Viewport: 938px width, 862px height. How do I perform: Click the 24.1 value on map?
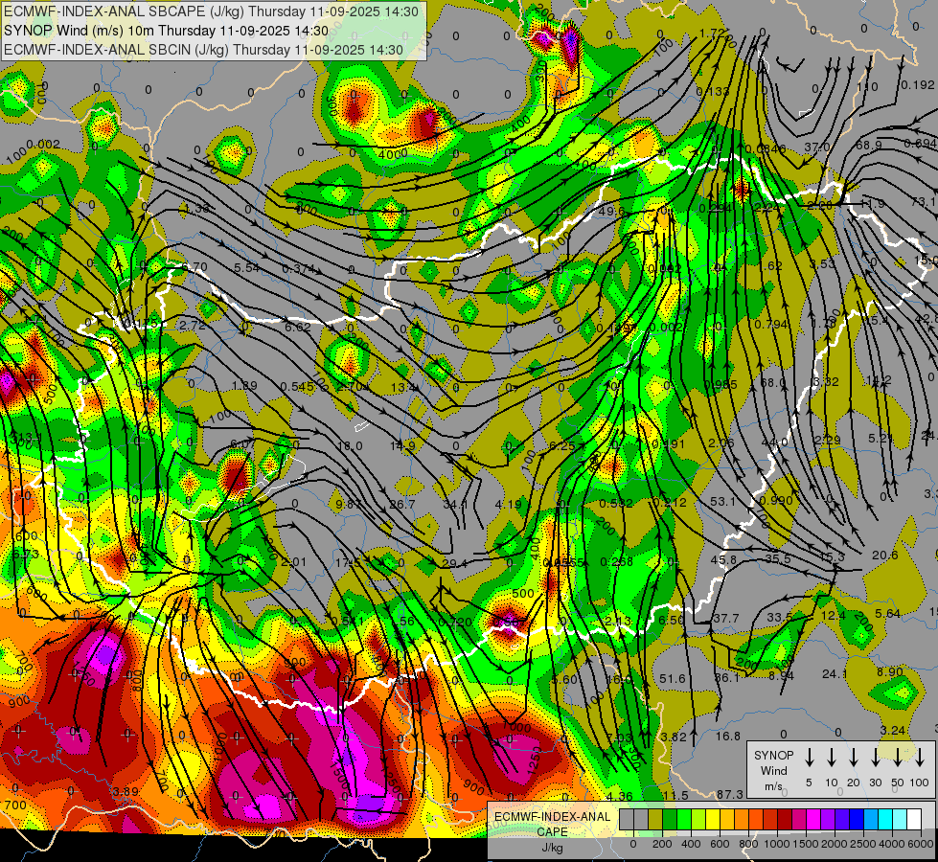(x=835, y=674)
